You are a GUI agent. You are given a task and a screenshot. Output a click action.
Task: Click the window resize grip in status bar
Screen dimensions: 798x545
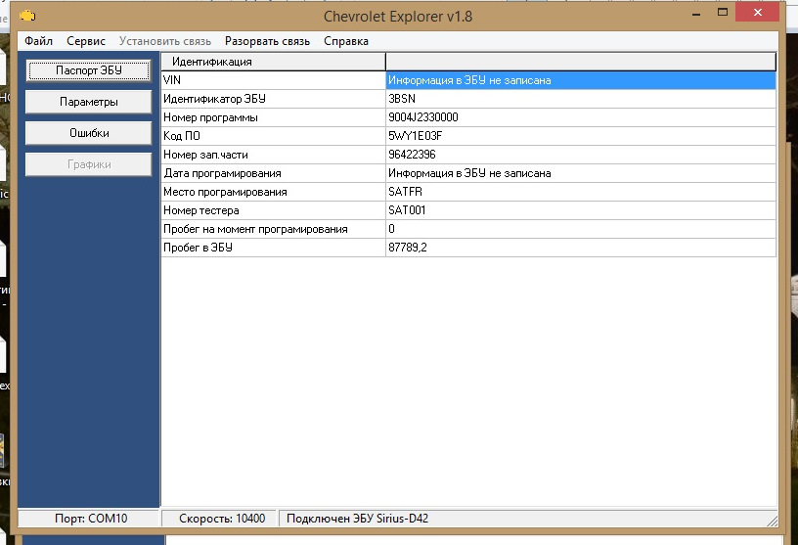(772, 521)
